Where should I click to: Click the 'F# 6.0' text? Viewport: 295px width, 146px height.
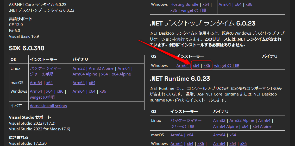(x=15, y=30)
